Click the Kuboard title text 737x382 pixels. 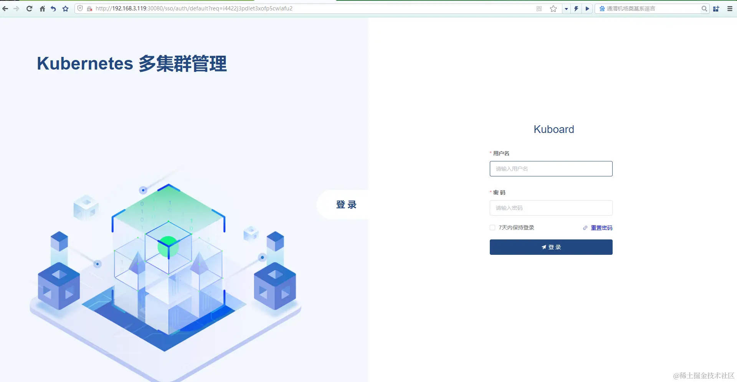554,130
